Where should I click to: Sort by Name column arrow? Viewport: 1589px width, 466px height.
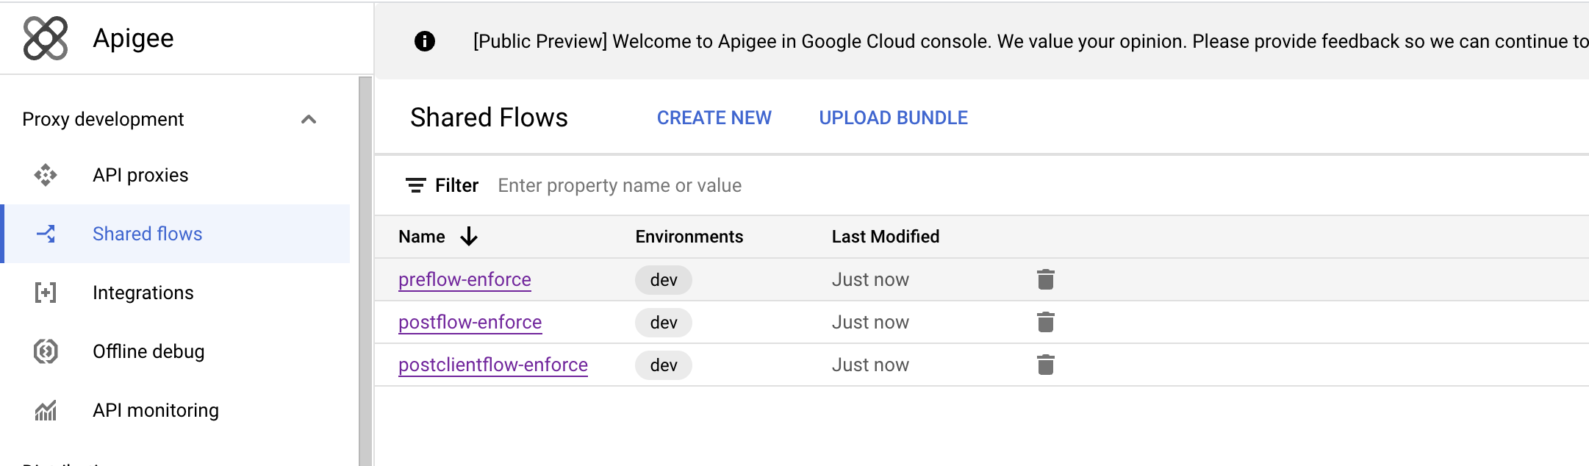click(x=469, y=237)
